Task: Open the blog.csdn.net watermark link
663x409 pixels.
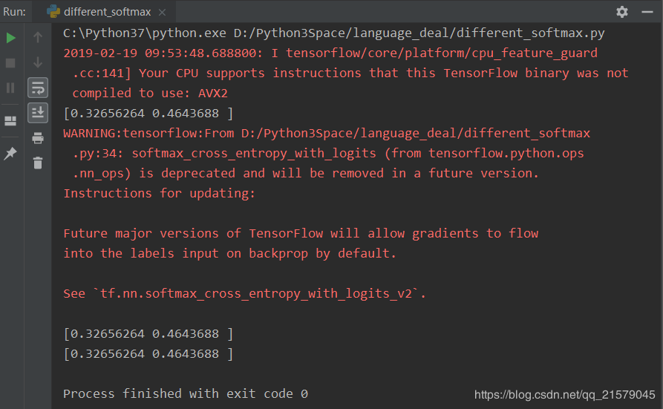Action: 564,395
